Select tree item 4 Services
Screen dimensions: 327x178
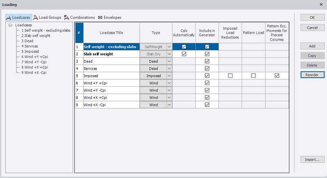pyautogui.click(x=29, y=46)
